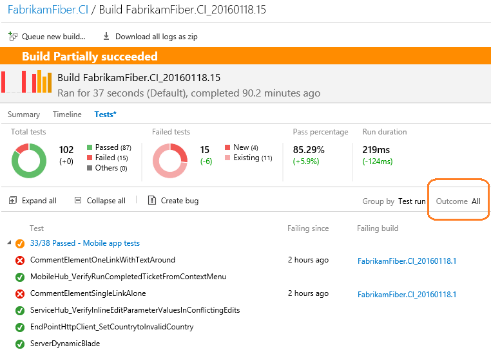Click the Expand all button label
The width and height of the screenshot is (491, 359).
39,201
